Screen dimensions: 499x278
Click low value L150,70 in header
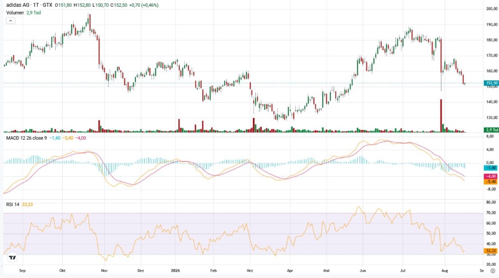pyautogui.click(x=100, y=5)
